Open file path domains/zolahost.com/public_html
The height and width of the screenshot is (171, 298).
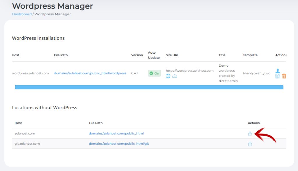tap(116, 133)
